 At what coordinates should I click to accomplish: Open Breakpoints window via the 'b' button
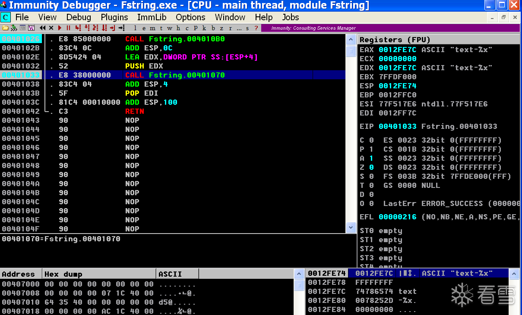[x=213, y=28]
